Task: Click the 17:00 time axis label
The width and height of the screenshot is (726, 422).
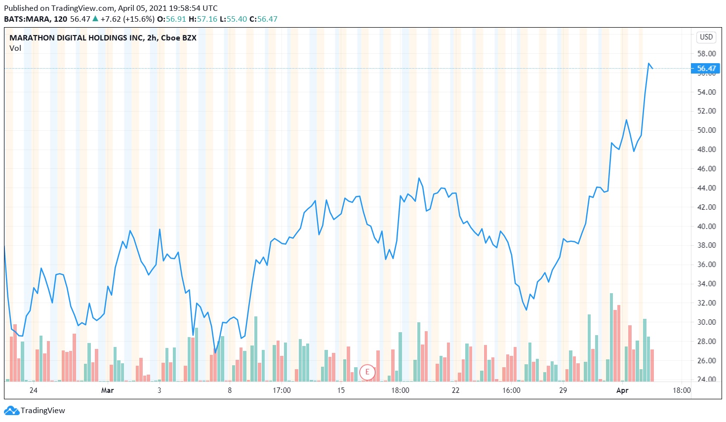Action: tap(282, 390)
